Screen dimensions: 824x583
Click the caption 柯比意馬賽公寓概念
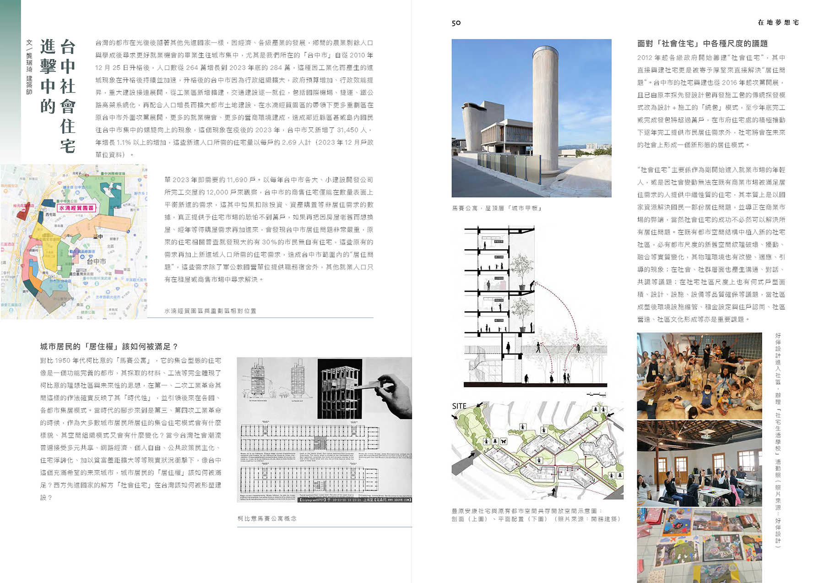[267, 518]
